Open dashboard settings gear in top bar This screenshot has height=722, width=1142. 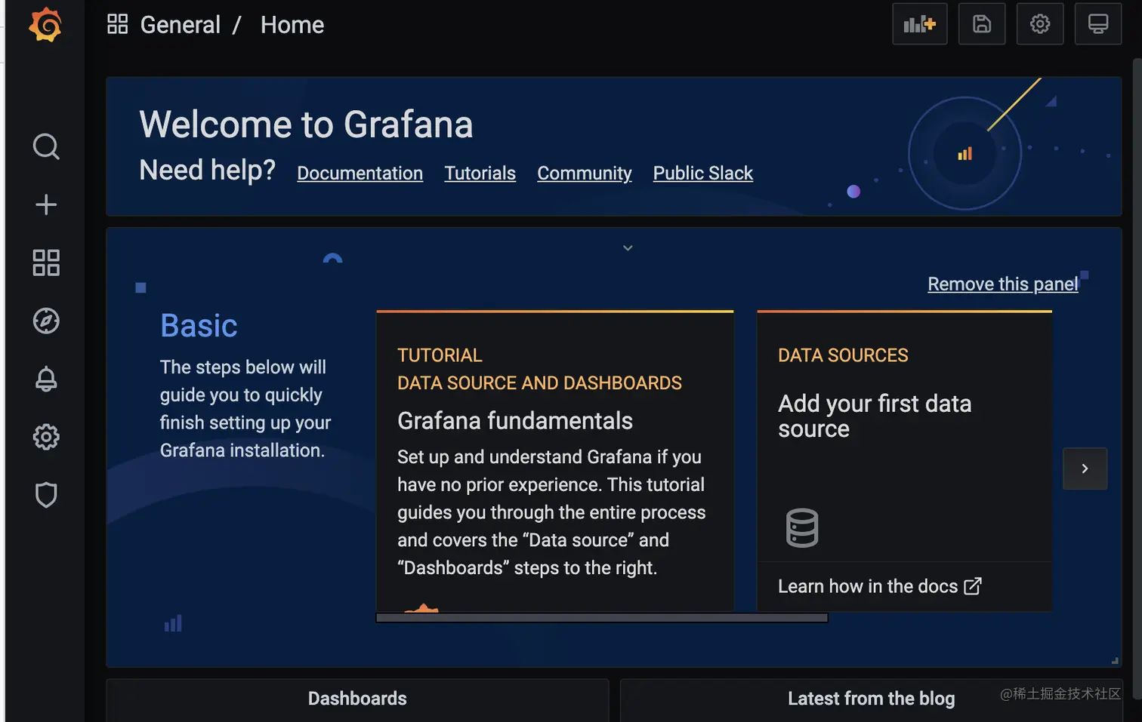(1040, 24)
